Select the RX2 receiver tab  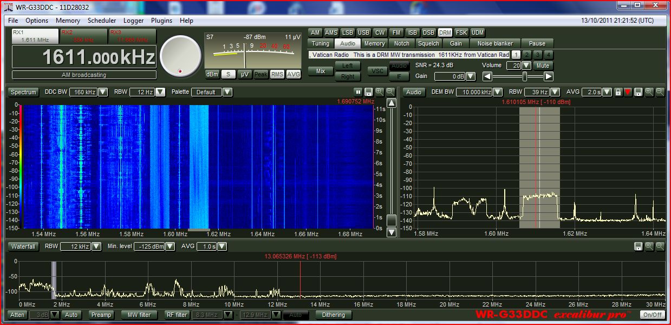pyautogui.click(x=83, y=36)
